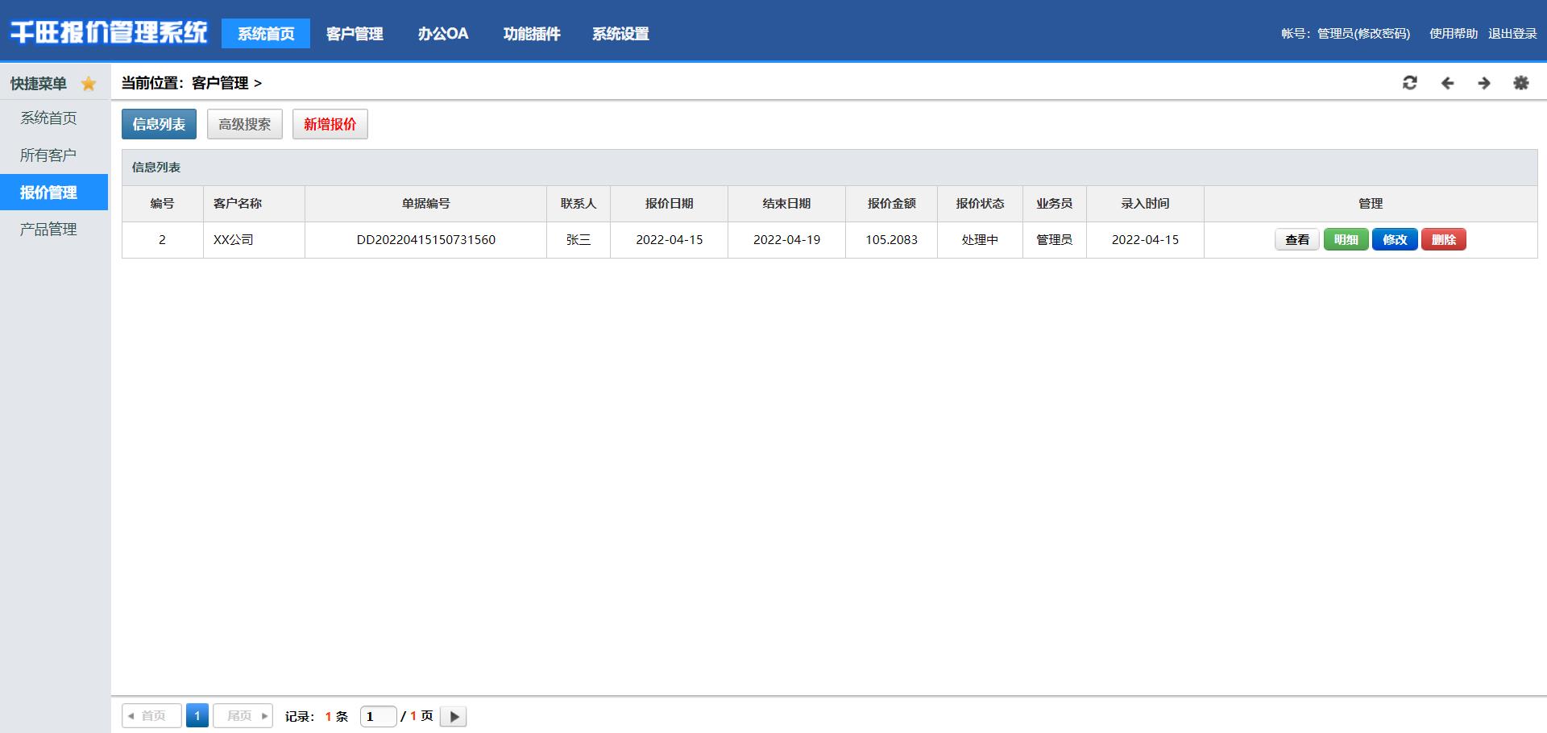Click the 新增报价 button

point(330,124)
